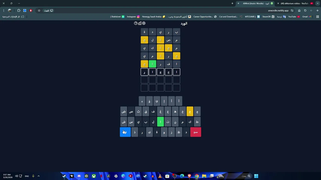This screenshot has width=321, height=180.
Task: Open the SteamDB bookmark
Action: tap(268, 17)
